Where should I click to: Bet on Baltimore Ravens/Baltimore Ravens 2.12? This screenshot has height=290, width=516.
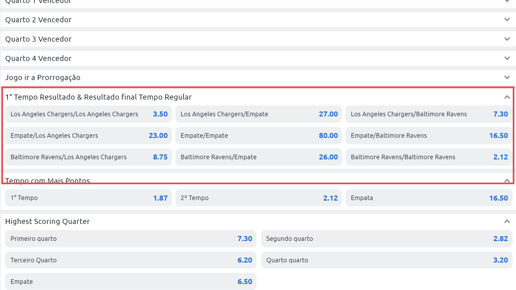click(x=429, y=157)
